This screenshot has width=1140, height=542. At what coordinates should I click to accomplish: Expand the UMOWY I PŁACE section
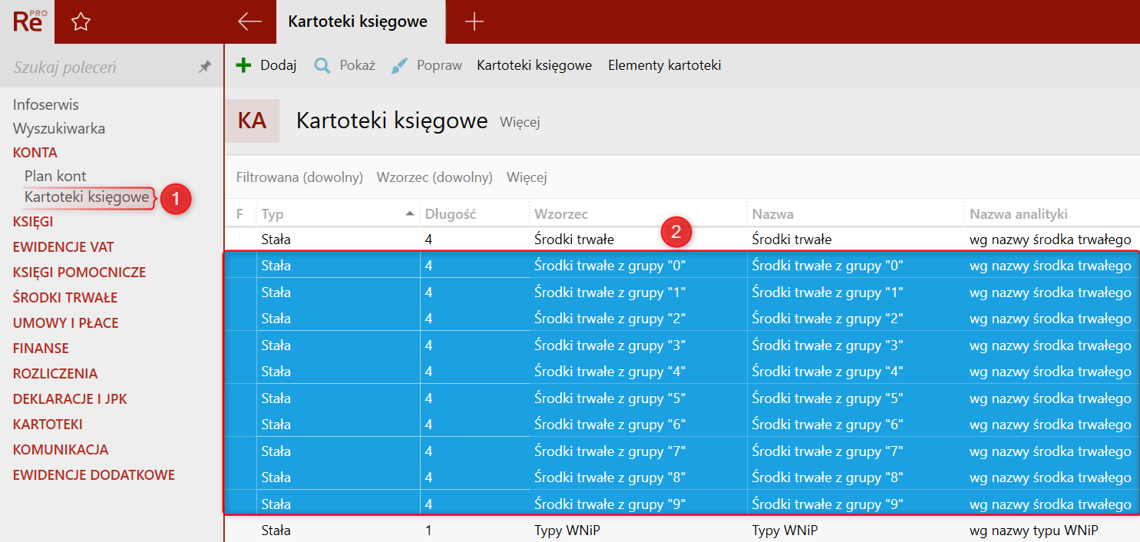pyautogui.click(x=66, y=323)
